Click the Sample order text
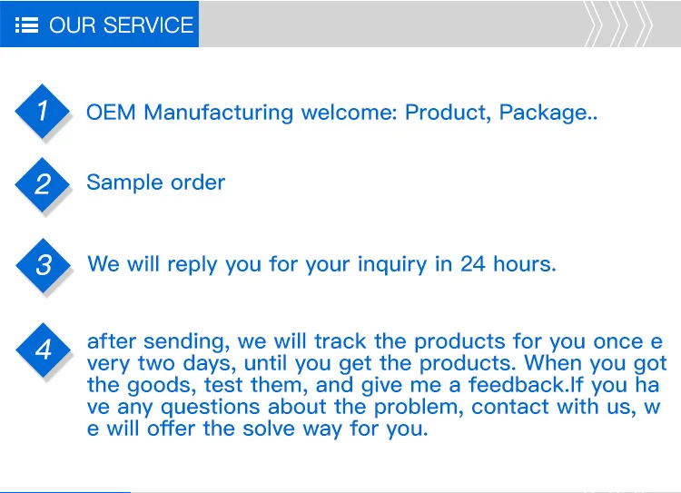 [155, 182]
